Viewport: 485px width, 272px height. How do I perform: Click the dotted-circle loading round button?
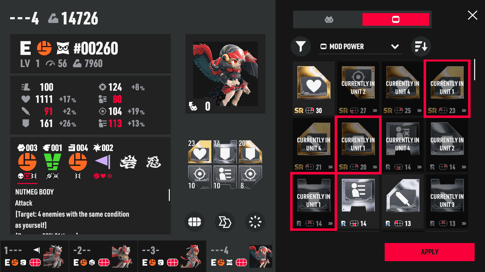255,222
